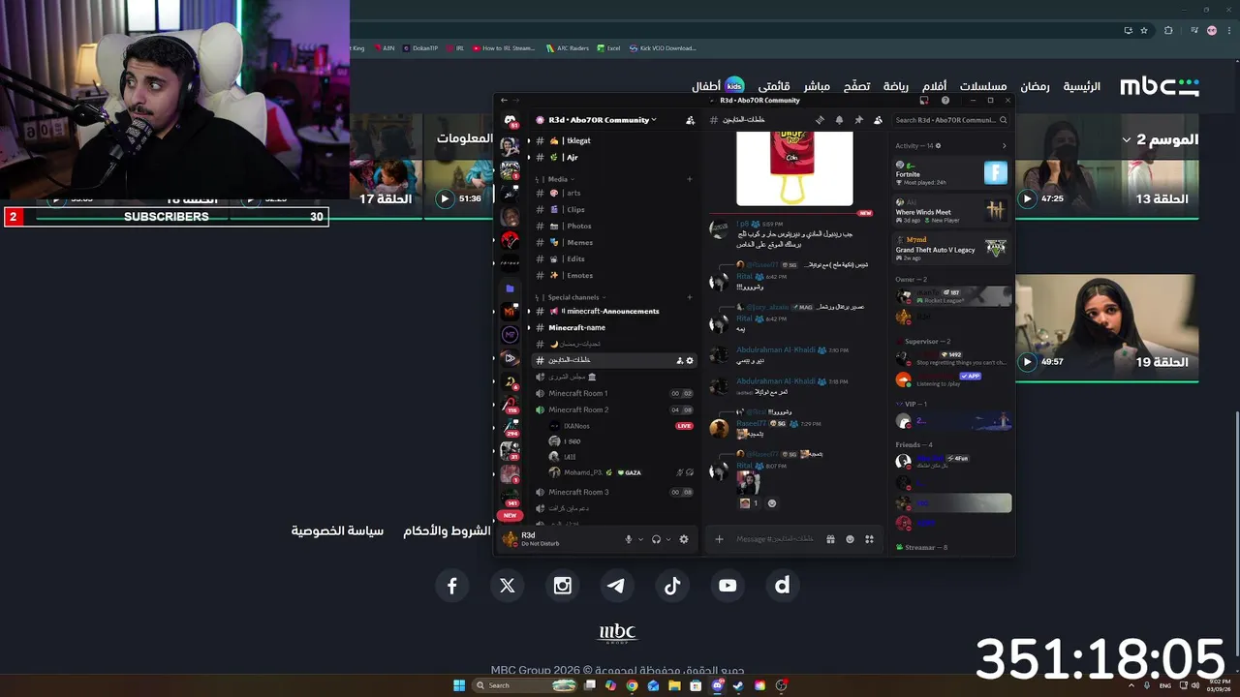
Task: Show pinned messages in Discord channel
Action: point(858,120)
